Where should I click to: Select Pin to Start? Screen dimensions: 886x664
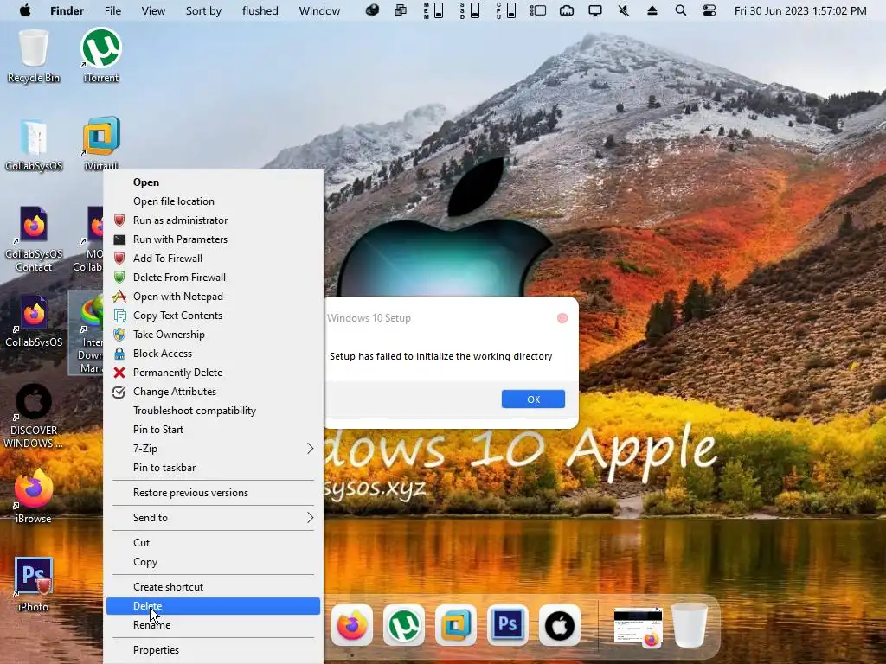pyautogui.click(x=213, y=430)
